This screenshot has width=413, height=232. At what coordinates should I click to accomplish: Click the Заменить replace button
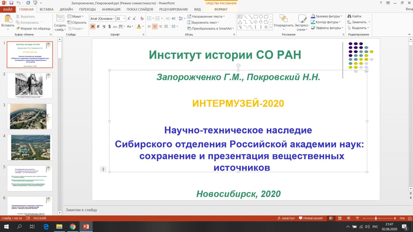click(x=359, y=22)
